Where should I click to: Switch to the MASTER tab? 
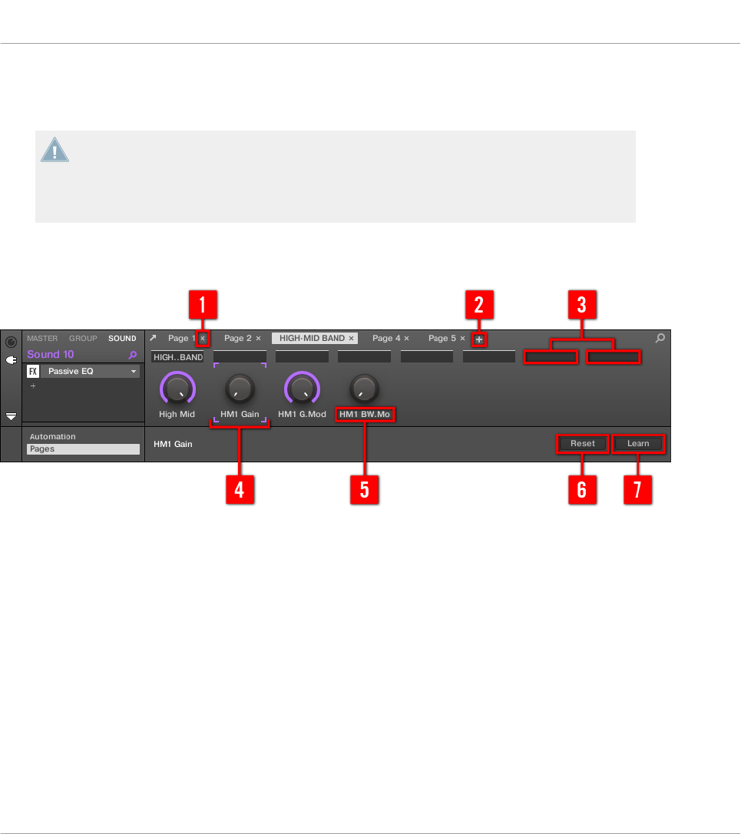click(42, 338)
